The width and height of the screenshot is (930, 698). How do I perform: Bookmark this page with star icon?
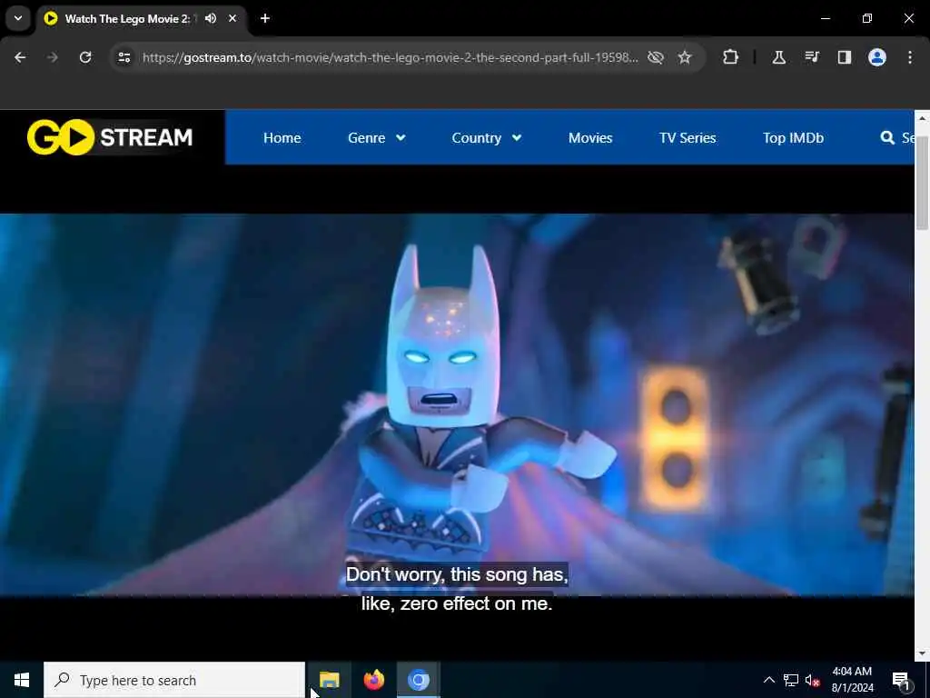[685, 57]
